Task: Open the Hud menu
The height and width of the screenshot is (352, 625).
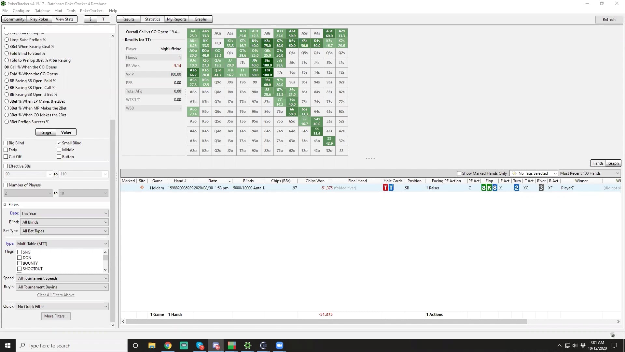Action: point(58,11)
